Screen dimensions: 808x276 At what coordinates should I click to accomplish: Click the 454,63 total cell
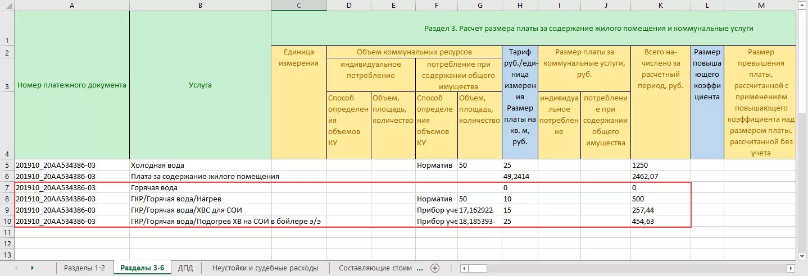point(661,221)
